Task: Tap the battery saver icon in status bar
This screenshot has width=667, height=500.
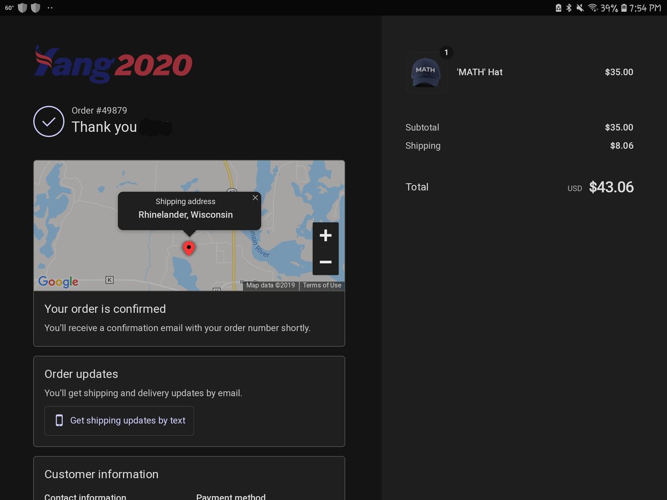Action: tap(558, 8)
